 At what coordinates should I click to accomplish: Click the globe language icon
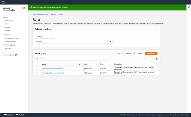pos(17,115)
